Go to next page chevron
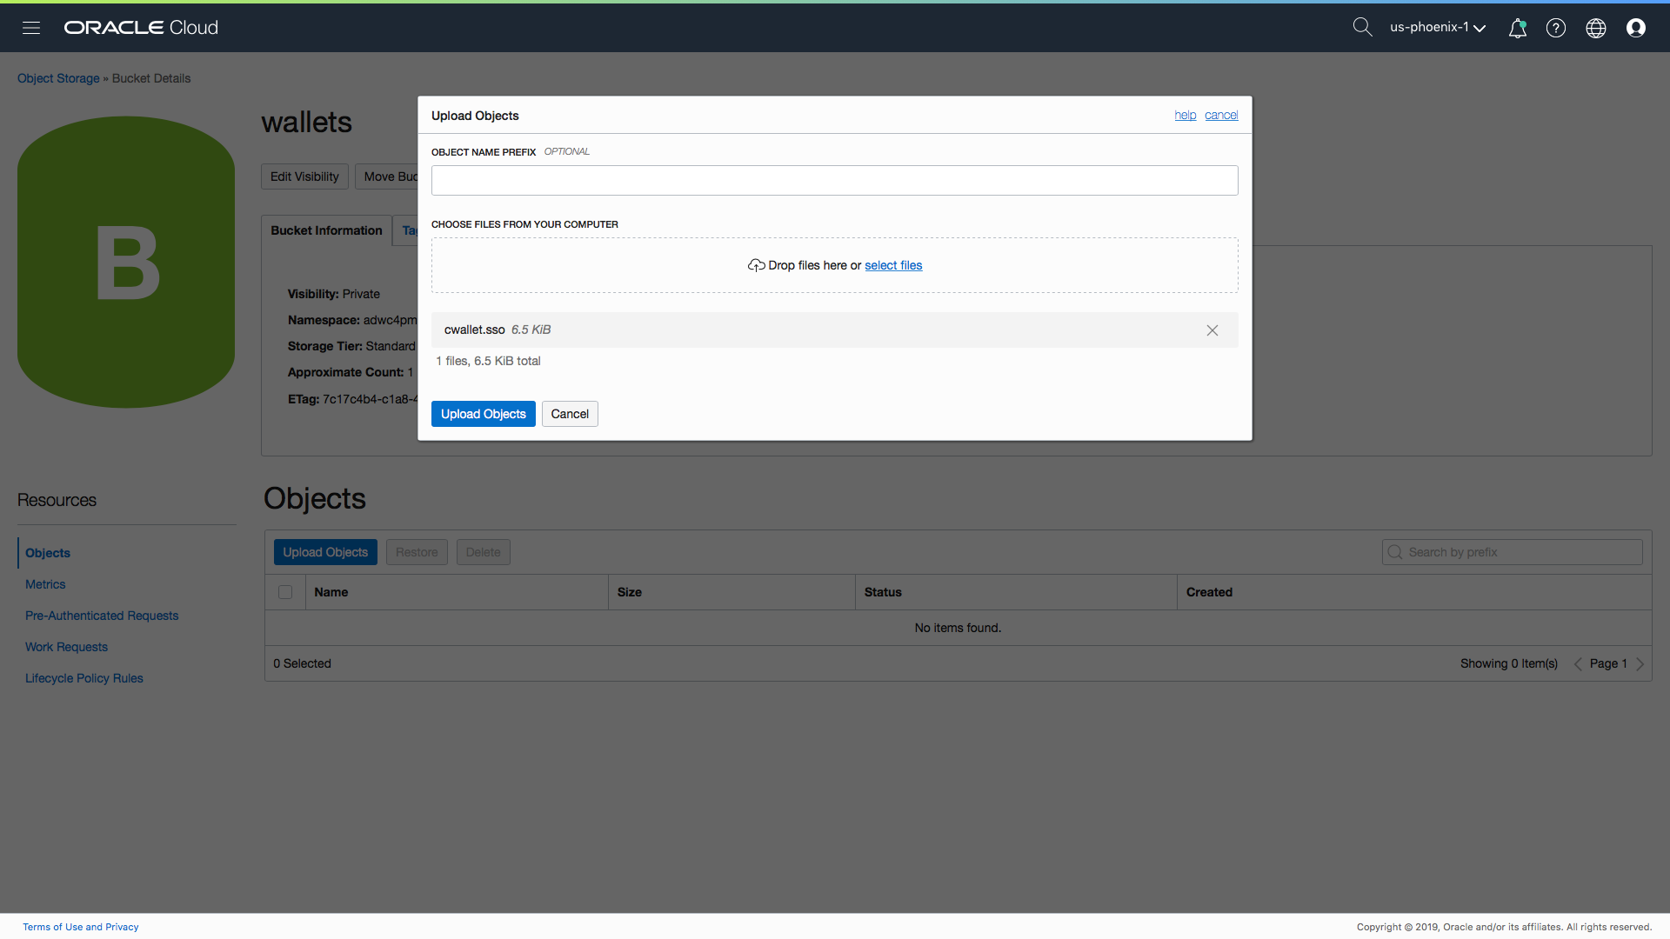1670x939 pixels. pyautogui.click(x=1640, y=664)
